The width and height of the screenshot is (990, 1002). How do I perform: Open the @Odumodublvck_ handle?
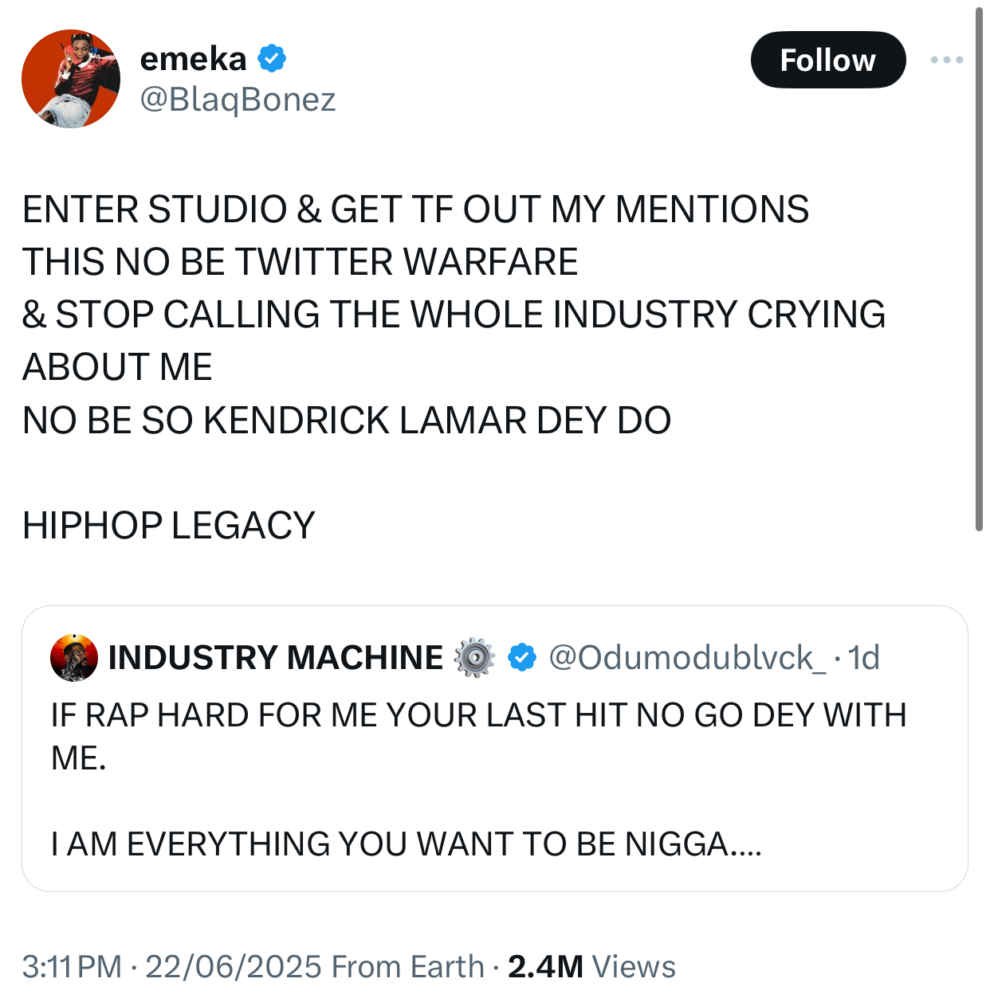(x=688, y=658)
